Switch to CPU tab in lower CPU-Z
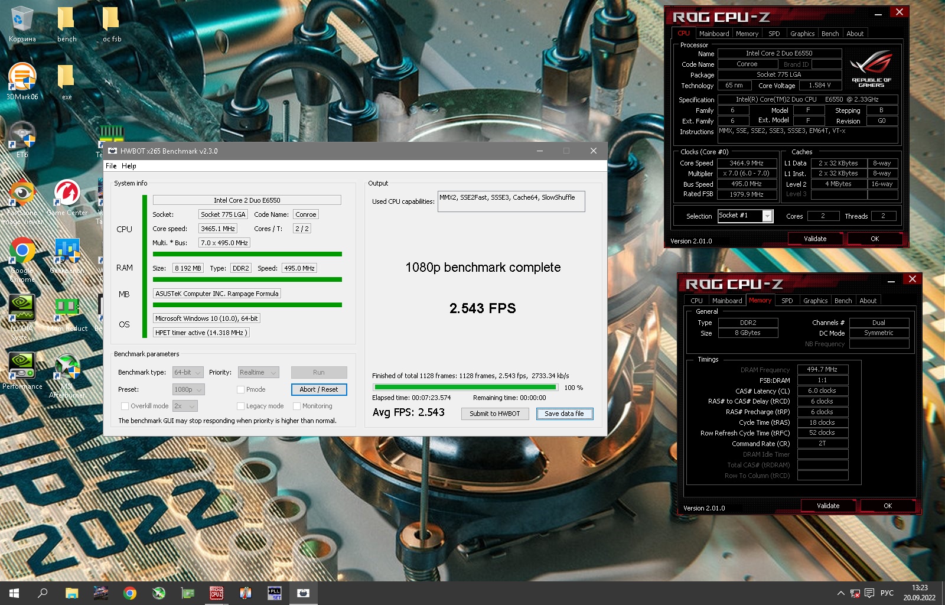This screenshot has height=605, width=945. (x=697, y=301)
